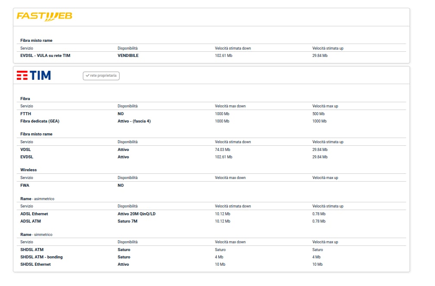Click Fibra dedicata (GEA) service name
This screenshot has width=435, height=286.
pyautogui.click(x=40, y=121)
